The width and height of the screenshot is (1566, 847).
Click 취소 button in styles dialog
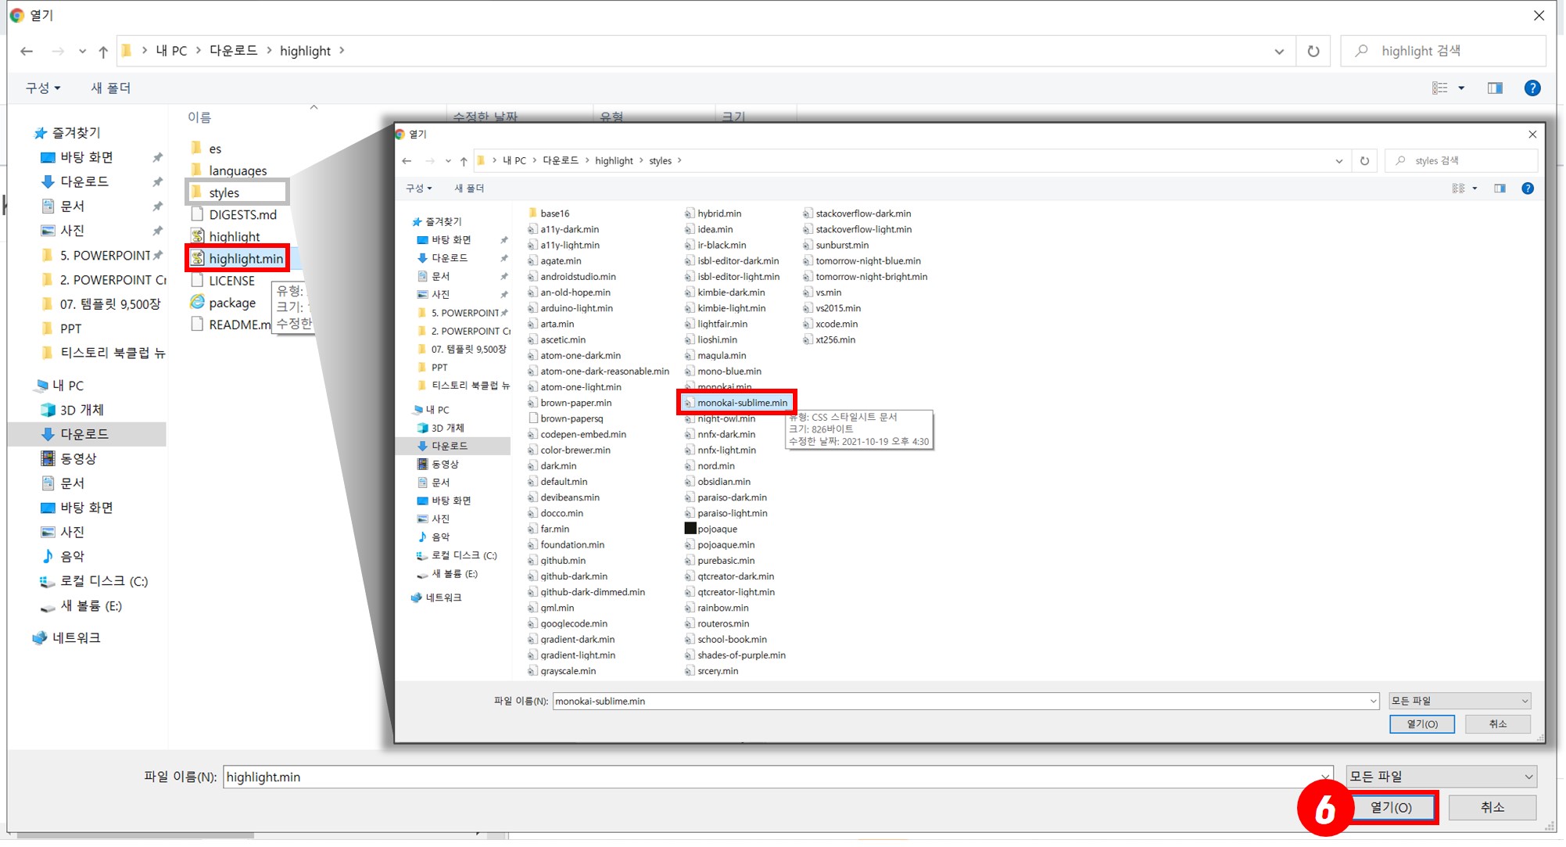pos(1498,724)
